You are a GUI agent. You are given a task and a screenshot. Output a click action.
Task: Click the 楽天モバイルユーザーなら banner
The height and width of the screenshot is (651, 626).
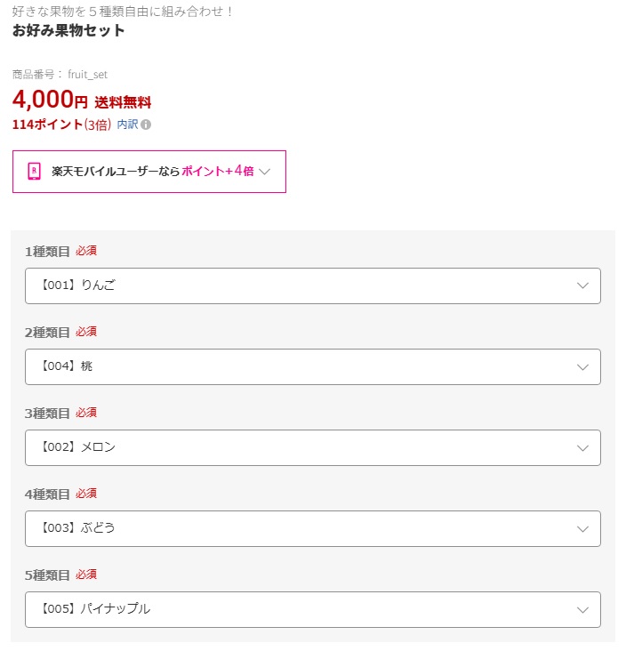pos(149,172)
